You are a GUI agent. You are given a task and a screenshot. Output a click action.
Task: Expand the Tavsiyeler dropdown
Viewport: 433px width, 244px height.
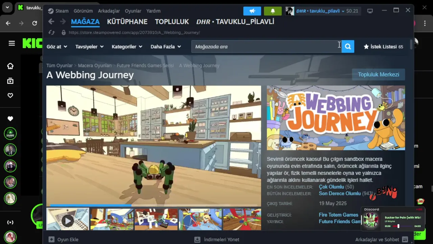(89, 46)
